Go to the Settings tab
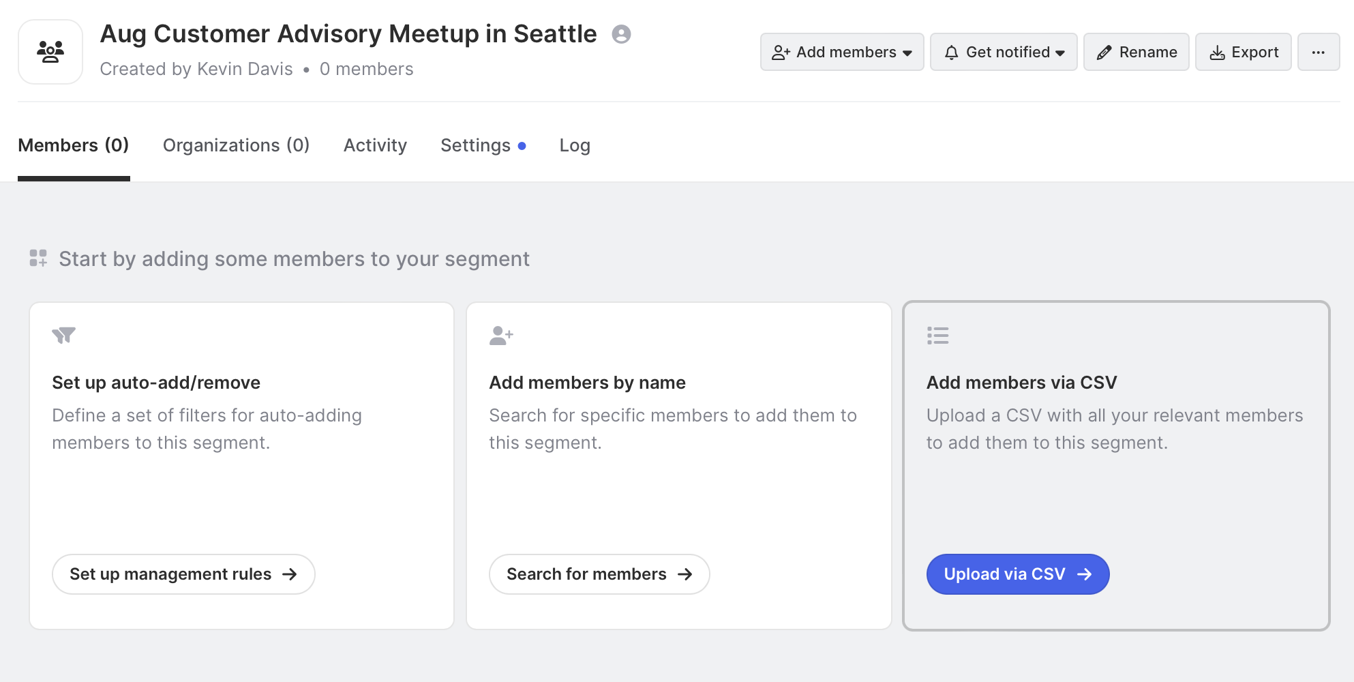The width and height of the screenshot is (1354, 682). [x=476, y=145]
